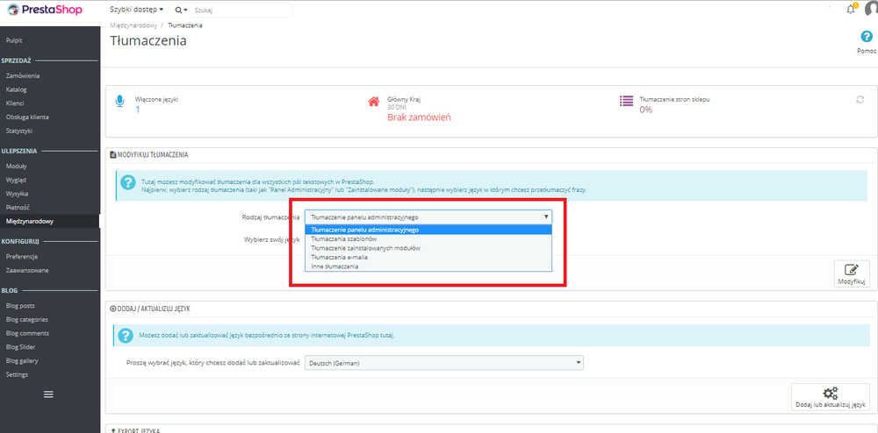The width and height of the screenshot is (878, 433).
Task: Click the refresh icon in stats panel
Action: click(860, 99)
